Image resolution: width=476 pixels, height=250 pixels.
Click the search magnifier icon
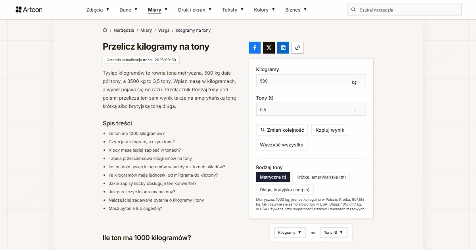point(353,10)
